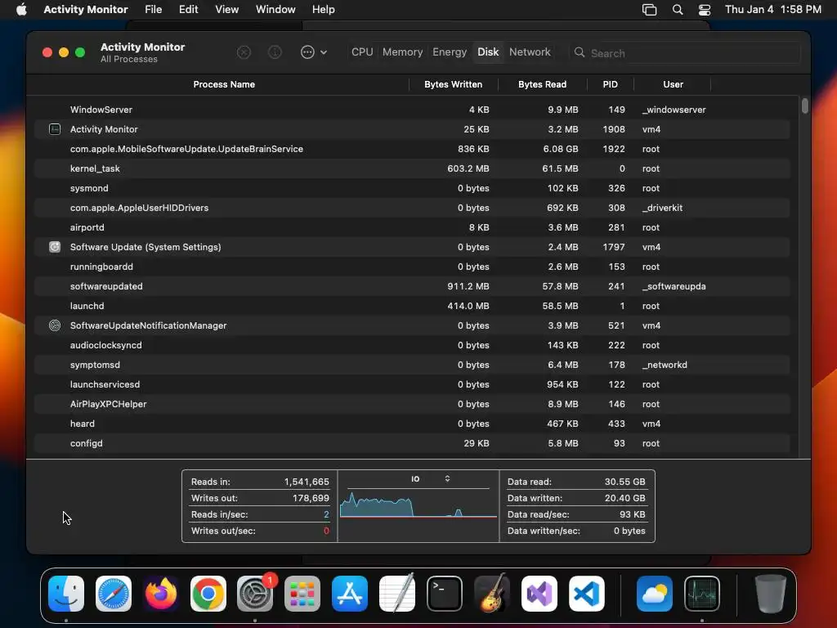
Task: Launch GarageBand from the Dock
Action: click(x=491, y=594)
